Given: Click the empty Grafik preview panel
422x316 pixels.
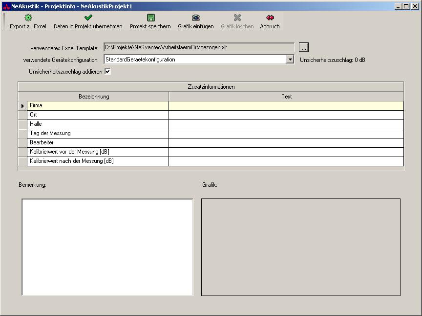Looking at the screenshot, I should [x=301, y=247].
